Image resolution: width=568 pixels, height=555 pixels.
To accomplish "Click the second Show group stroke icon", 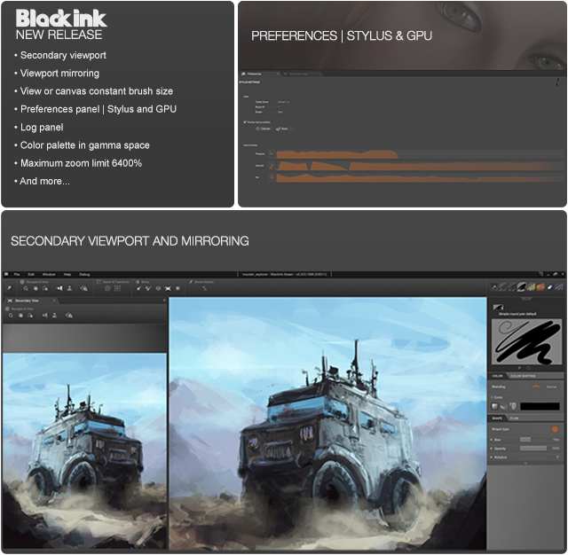I will click(148, 288).
